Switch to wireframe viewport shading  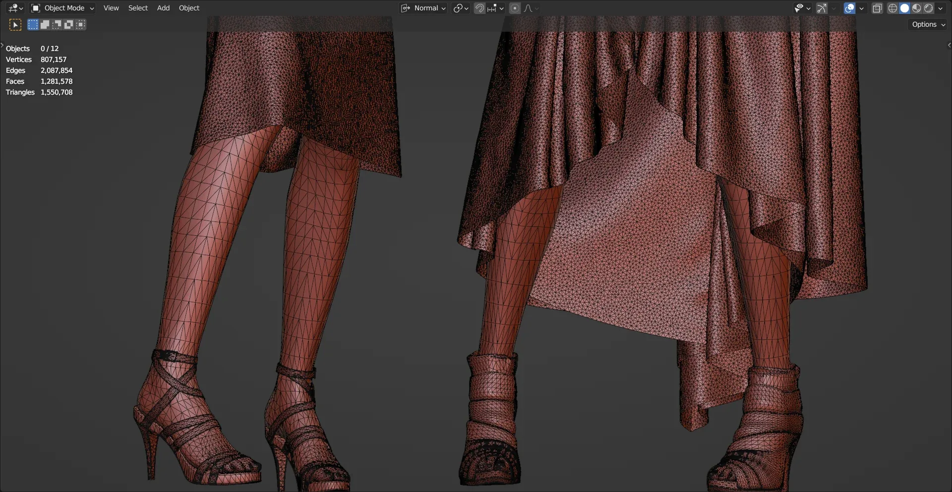pyautogui.click(x=892, y=8)
